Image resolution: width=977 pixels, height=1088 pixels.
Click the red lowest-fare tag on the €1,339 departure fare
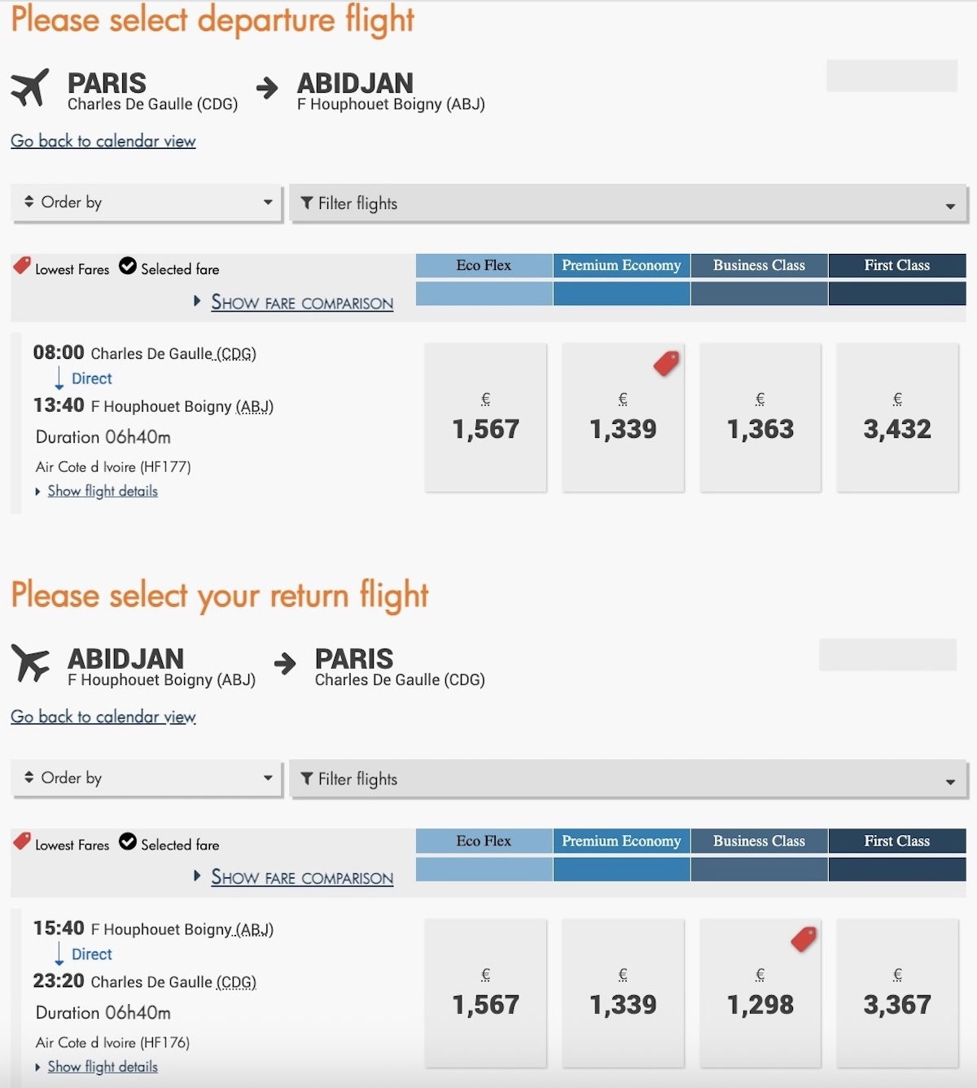[666, 364]
